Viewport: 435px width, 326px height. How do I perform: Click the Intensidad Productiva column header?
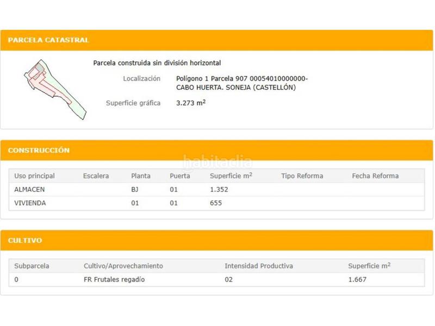point(259,266)
